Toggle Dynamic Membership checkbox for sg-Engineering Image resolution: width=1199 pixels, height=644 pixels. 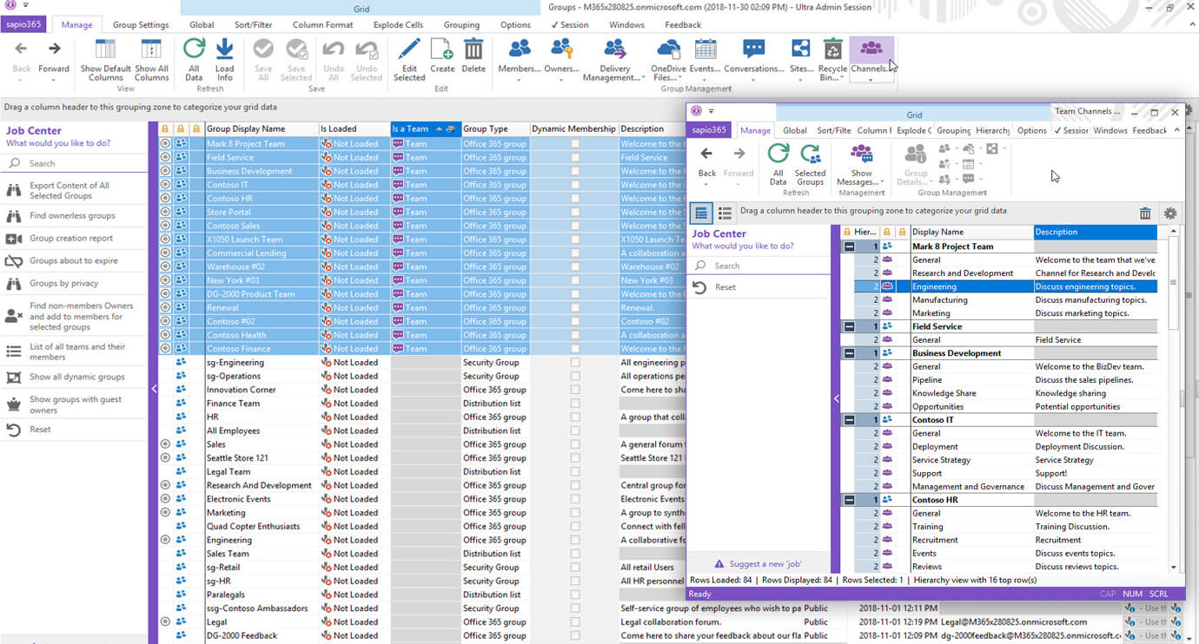(x=575, y=363)
